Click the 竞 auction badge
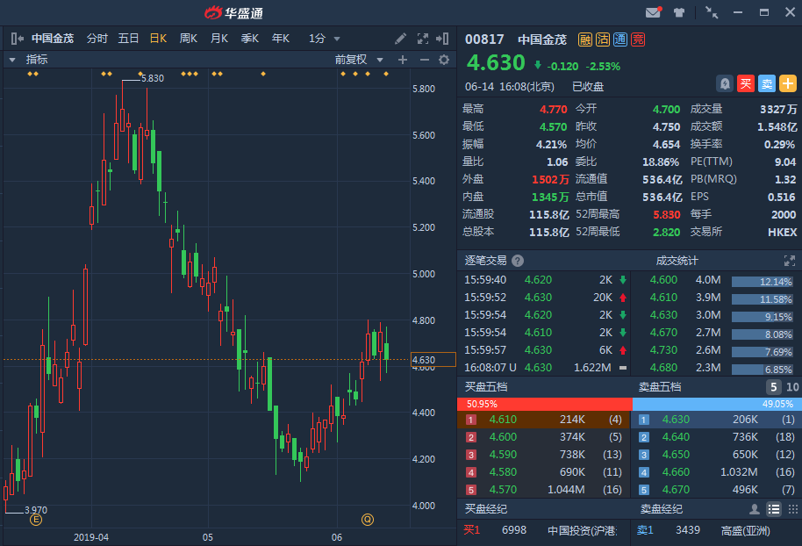 [x=637, y=40]
